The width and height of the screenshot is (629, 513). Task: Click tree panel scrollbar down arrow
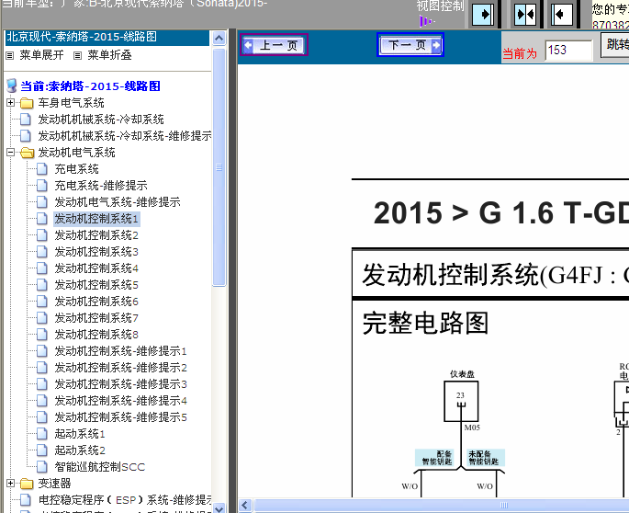tap(219, 507)
